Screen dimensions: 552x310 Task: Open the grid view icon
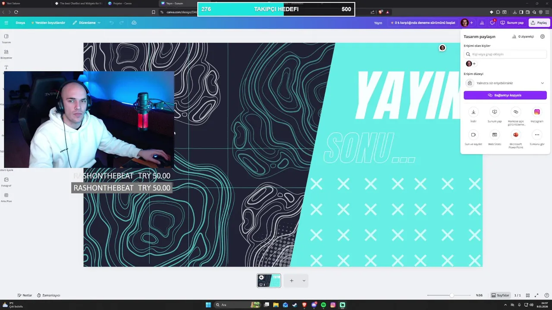pos(527,295)
